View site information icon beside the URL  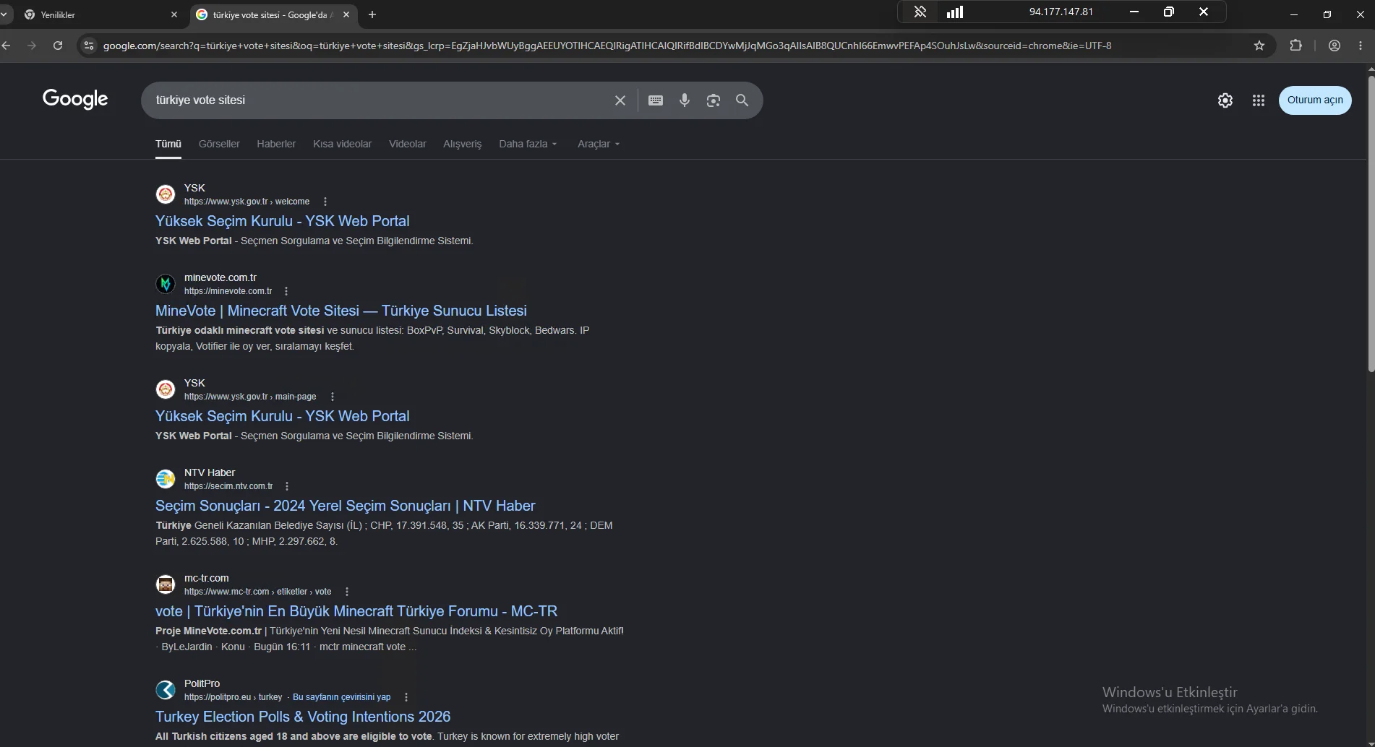click(x=88, y=46)
